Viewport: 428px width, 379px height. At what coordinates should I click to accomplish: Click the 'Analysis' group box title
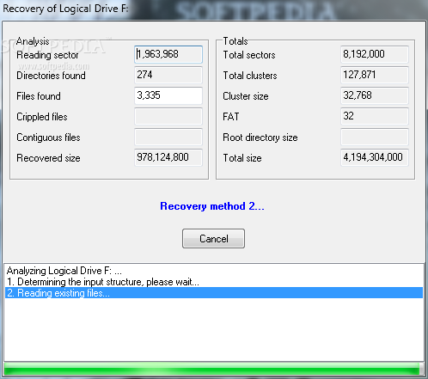click(33, 41)
